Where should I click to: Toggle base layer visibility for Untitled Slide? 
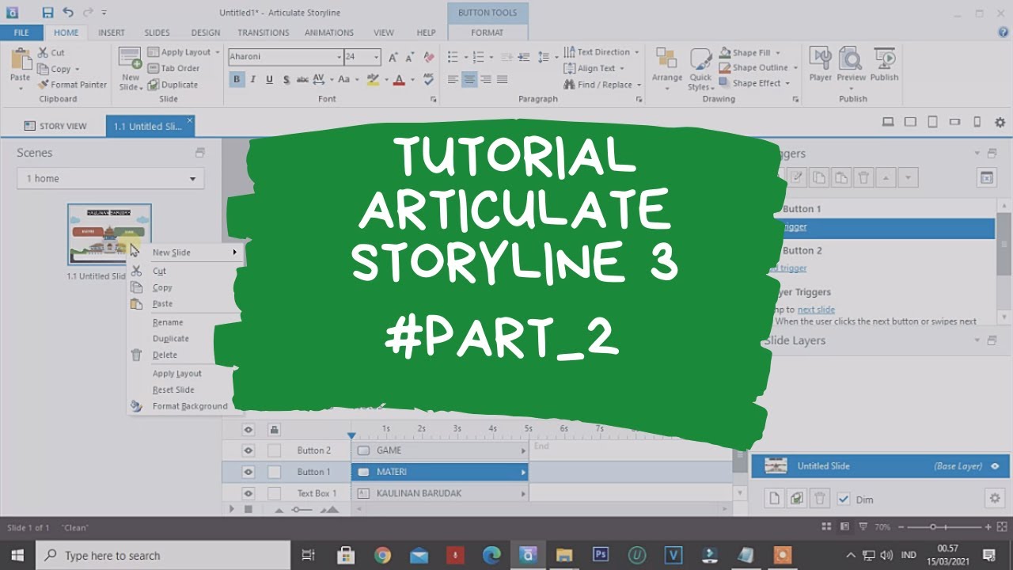click(x=996, y=466)
